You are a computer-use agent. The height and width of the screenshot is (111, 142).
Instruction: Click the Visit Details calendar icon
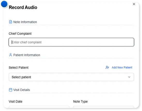(x=11, y=90)
